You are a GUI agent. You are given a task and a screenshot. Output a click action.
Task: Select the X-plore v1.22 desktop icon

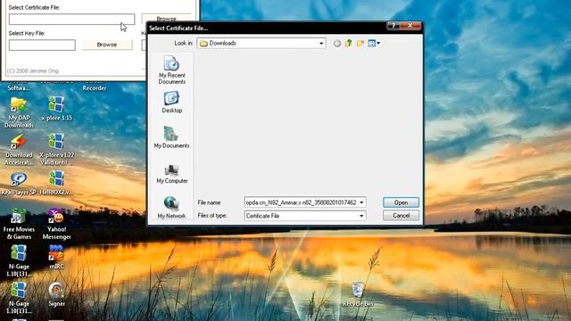[x=56, y=150]
